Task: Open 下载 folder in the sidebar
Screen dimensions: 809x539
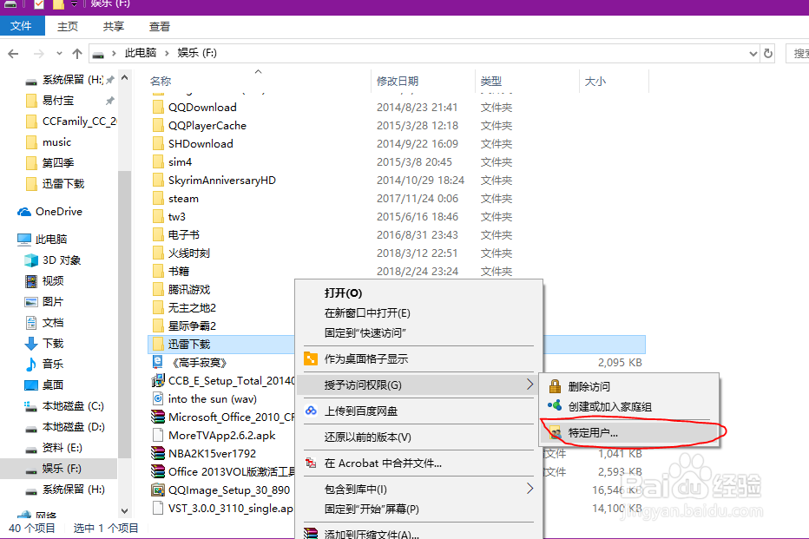Action: click(x=53, y=343)
